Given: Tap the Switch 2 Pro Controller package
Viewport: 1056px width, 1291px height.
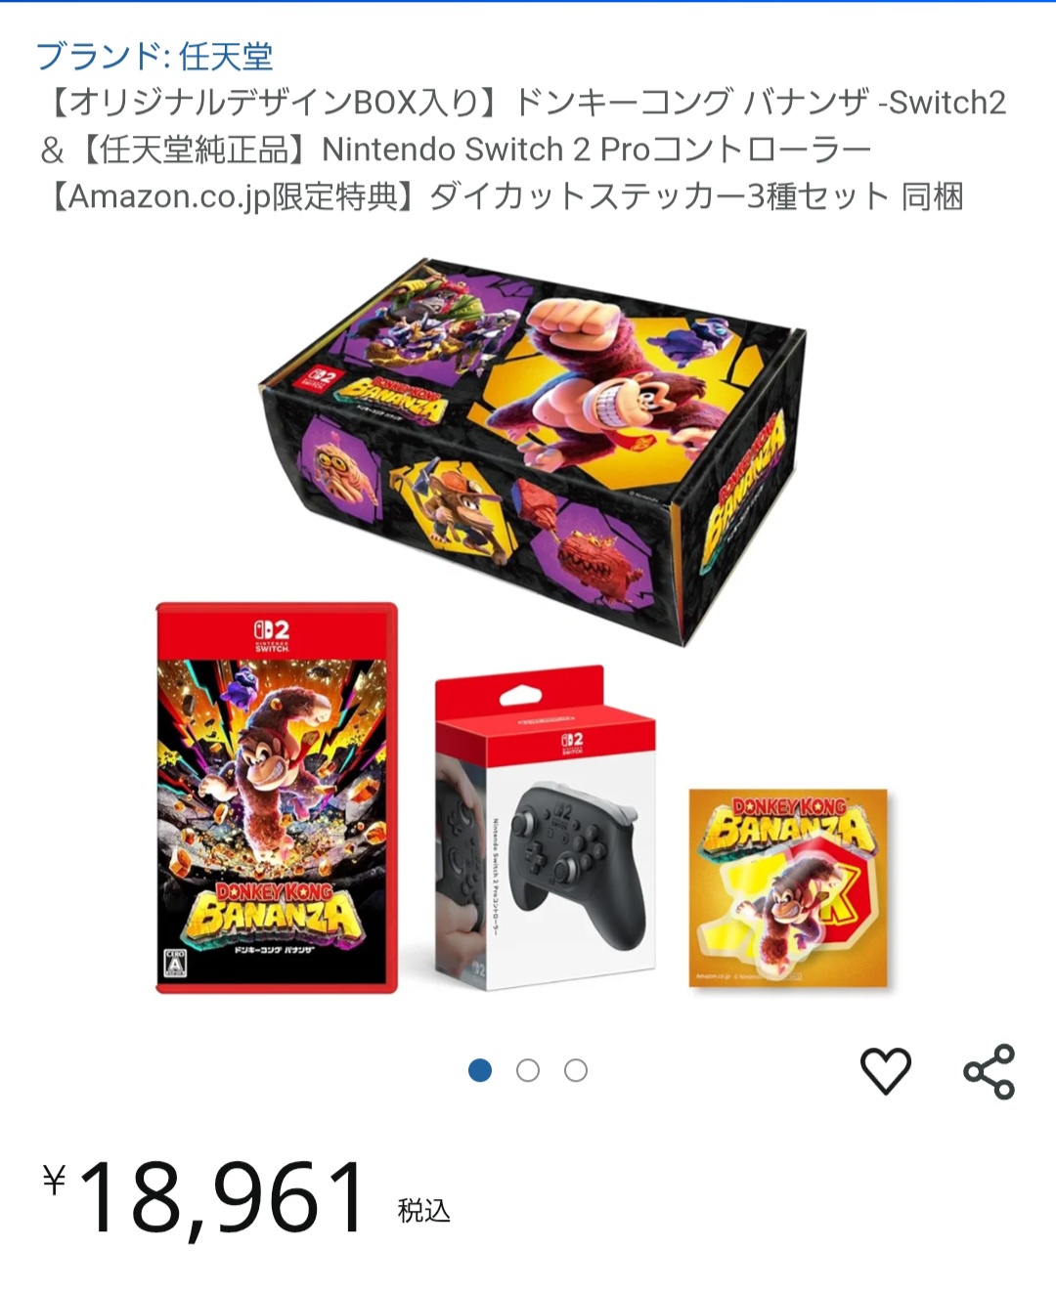Looking at the screenshot, I should 545,829.
